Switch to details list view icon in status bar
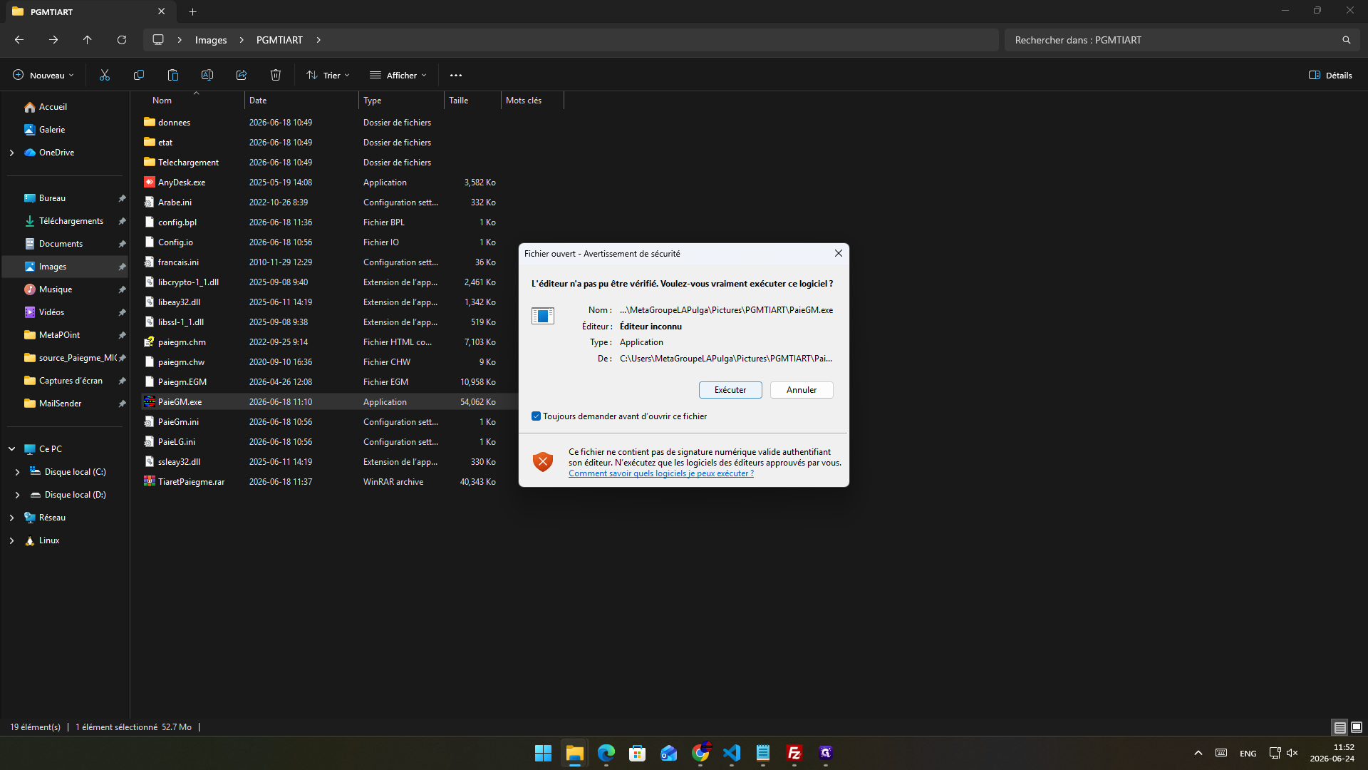Viewport: 1368px width, 770px height. tap(1340, 727)
